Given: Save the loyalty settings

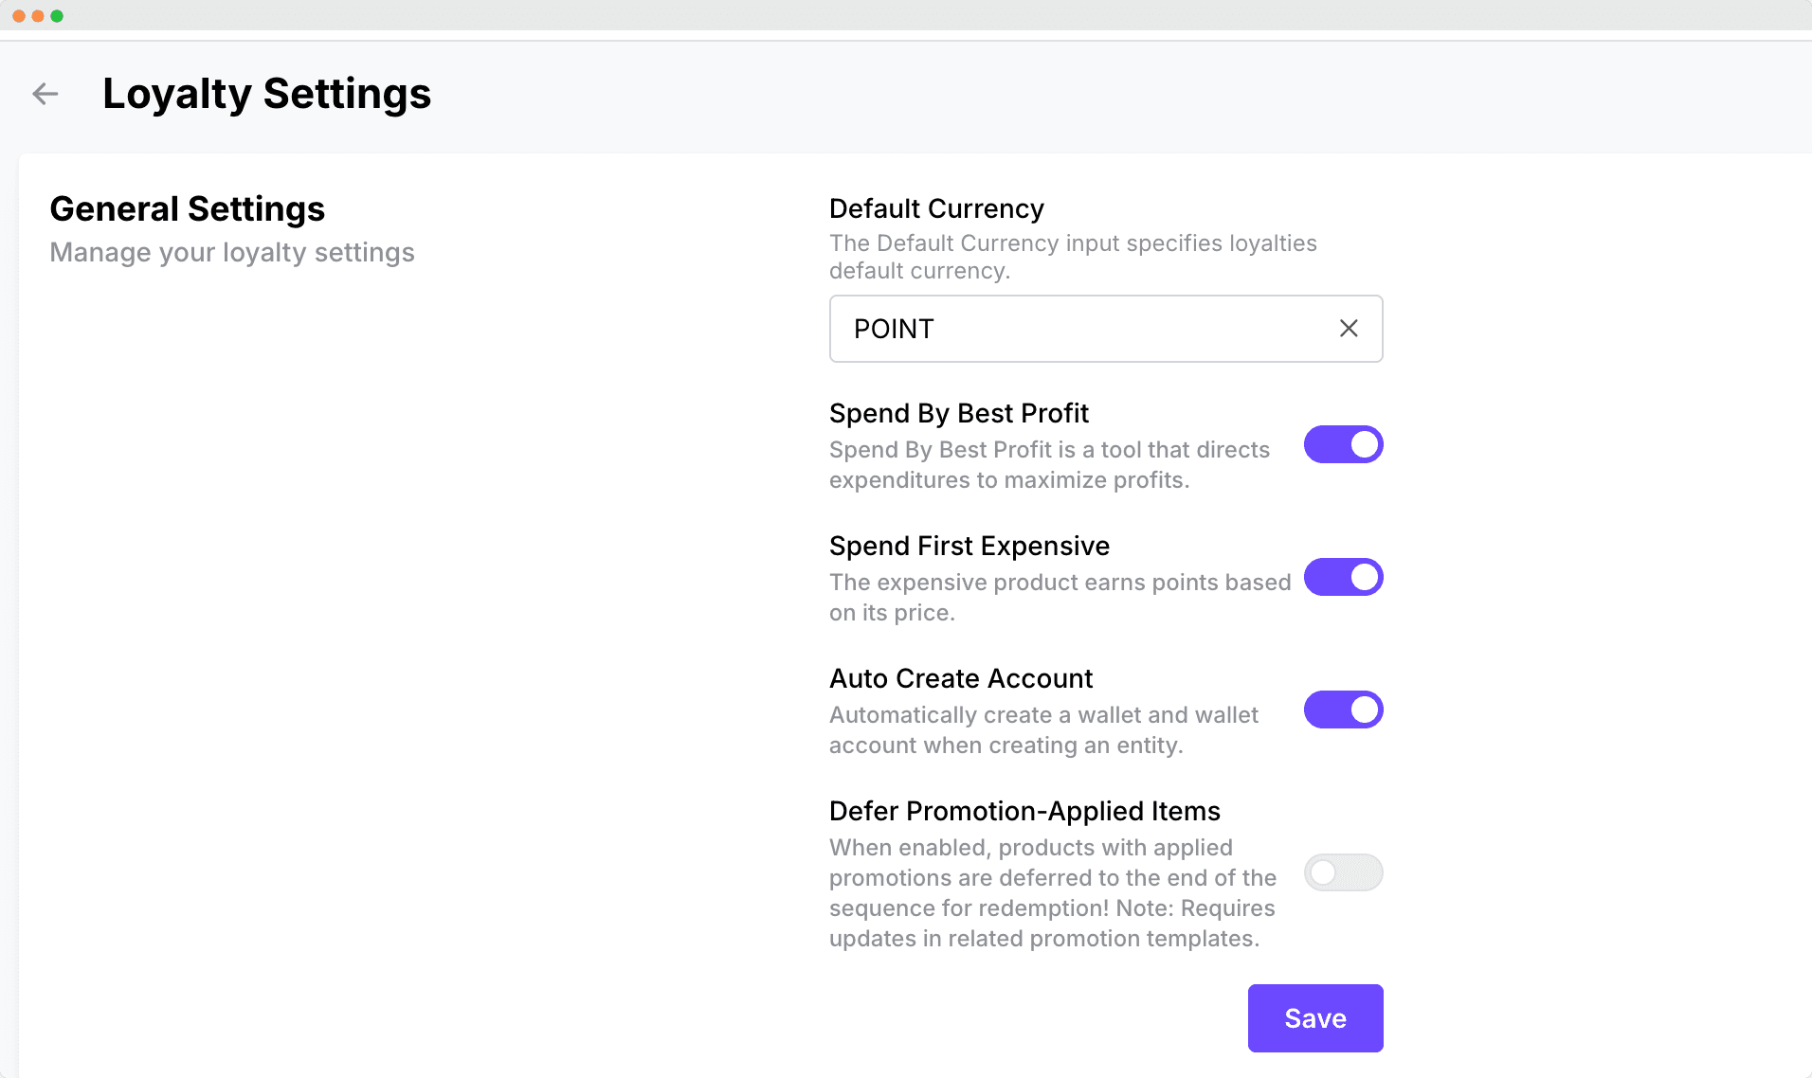Looking at the screenshot, I should [1314, 1018].
